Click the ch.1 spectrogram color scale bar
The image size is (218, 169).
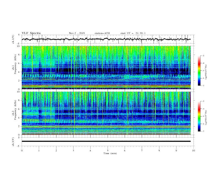pyautogui.click(x=199, y=71)
